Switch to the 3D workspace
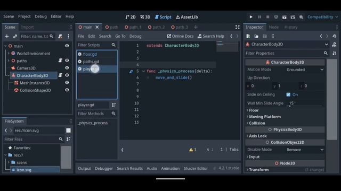 [145, 17]
